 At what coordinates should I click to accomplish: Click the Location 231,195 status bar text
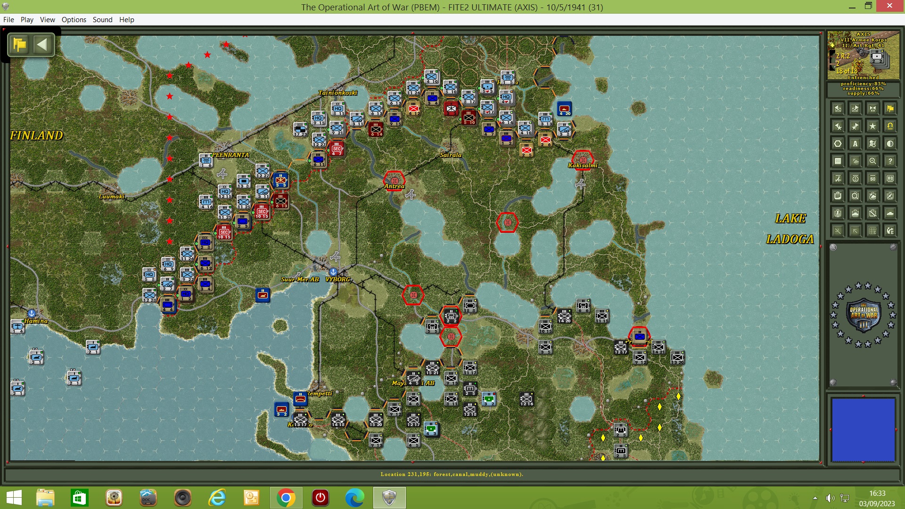click(x=452, y=474)
